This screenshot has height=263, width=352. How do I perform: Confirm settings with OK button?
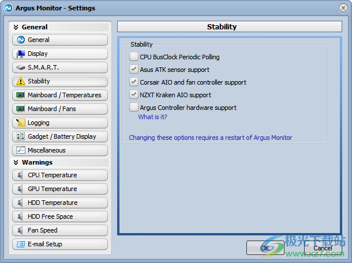click(x=265, y=248)
